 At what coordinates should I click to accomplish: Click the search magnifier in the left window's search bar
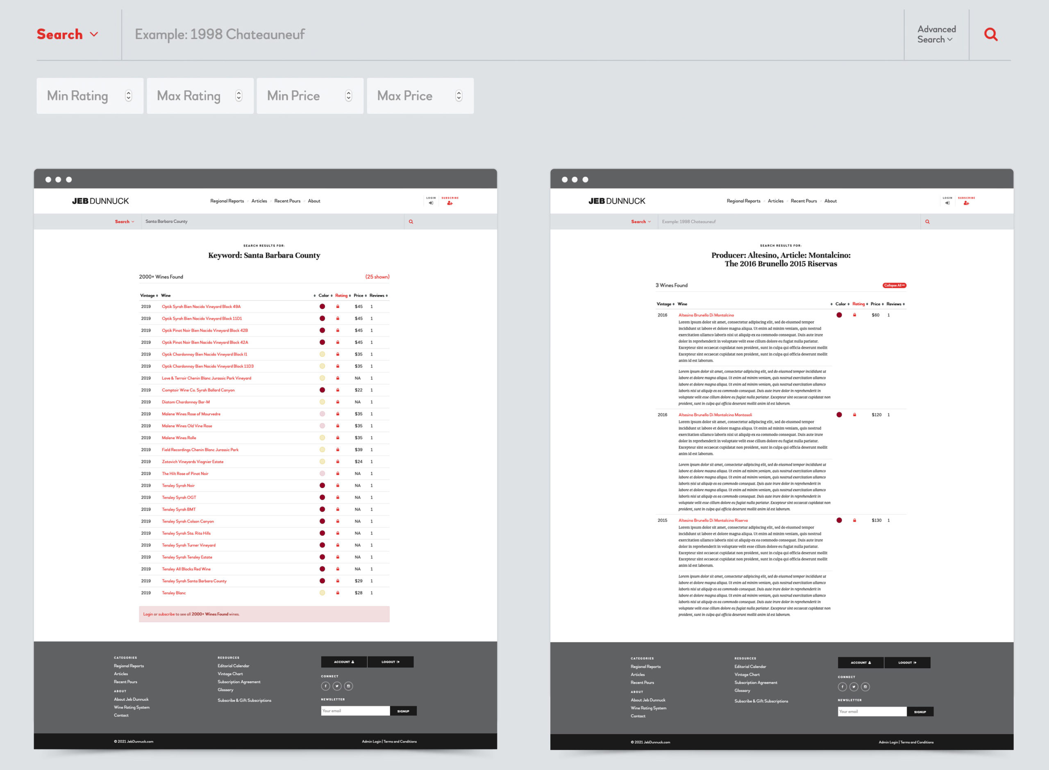coord(411,221)
